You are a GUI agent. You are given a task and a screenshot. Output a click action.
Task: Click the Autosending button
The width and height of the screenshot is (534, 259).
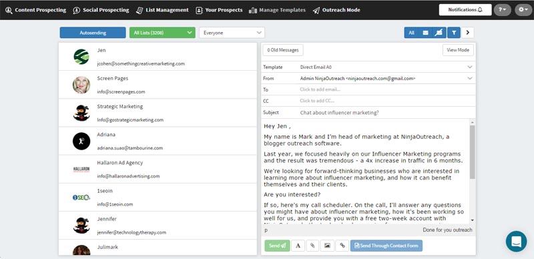click(x=93, y=33)
